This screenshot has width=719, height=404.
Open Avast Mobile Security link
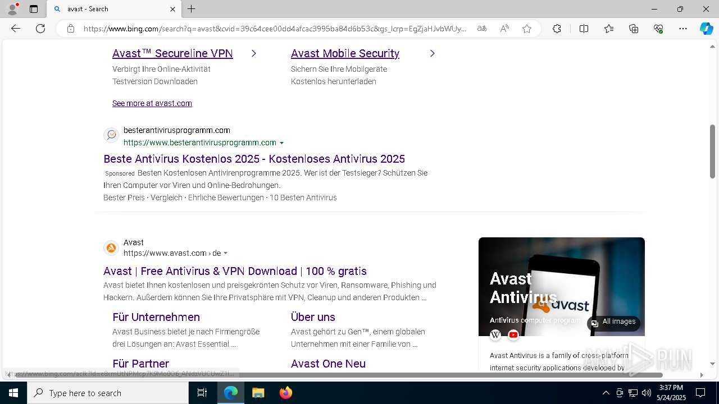pyautogui.click(x=345, y=53)
